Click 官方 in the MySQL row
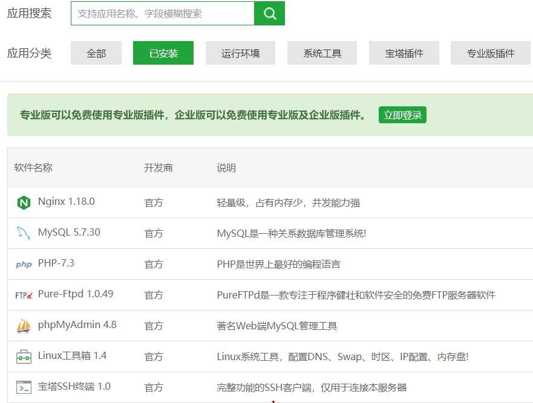The image size is (533, 403). pos(154,234)
